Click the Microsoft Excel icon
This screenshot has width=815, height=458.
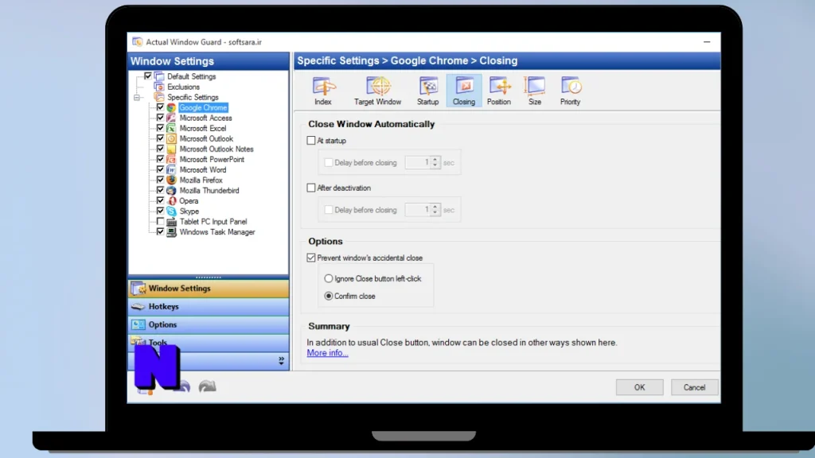click(x=171, y=128)
